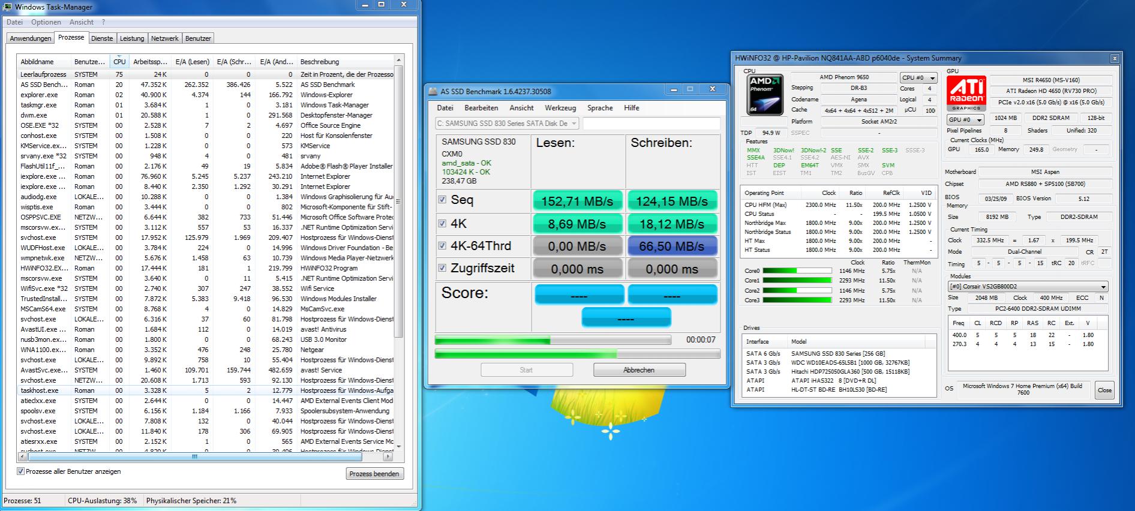Open the Sprache menu in AS SSD
The height and width of the screenshot is (511, 1135).
600,108
